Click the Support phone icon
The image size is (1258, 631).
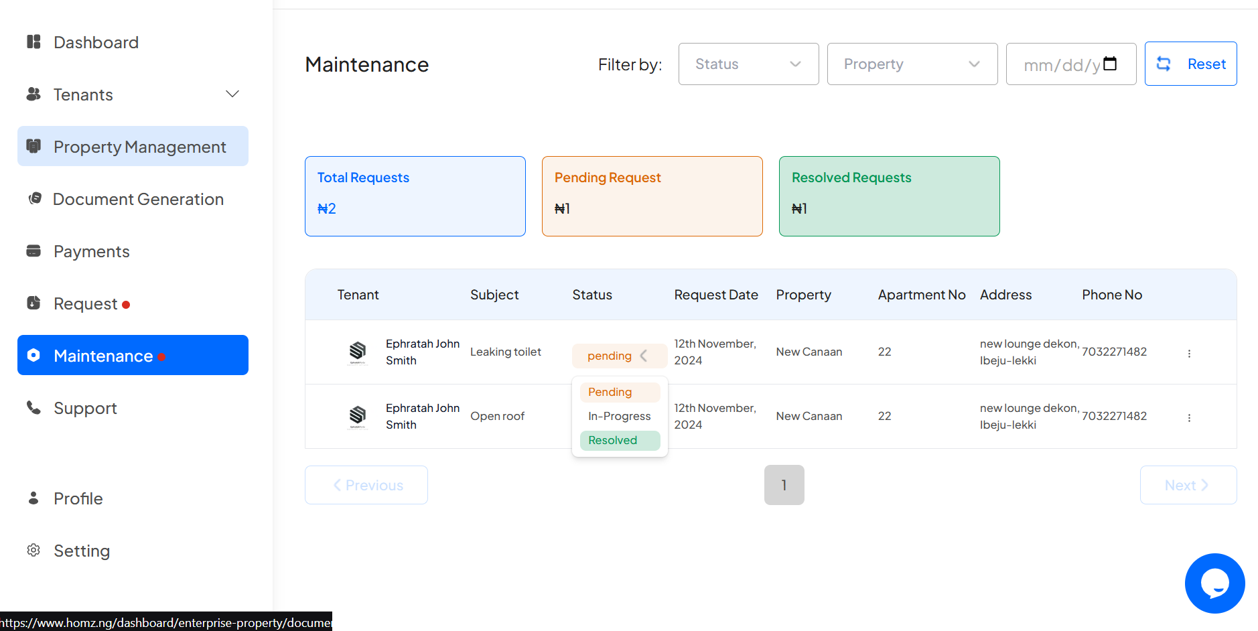click(x=33, y=407)
